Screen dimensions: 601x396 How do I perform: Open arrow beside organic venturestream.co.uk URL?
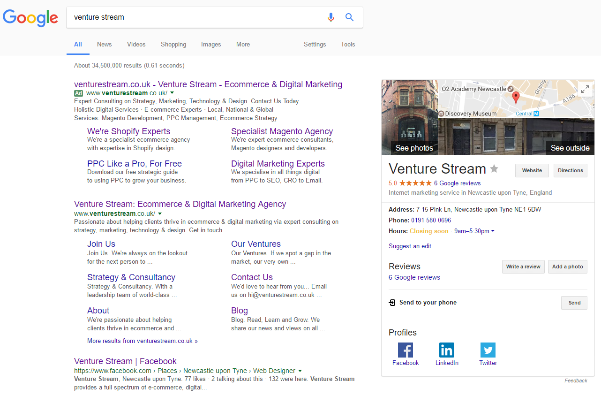159,213
